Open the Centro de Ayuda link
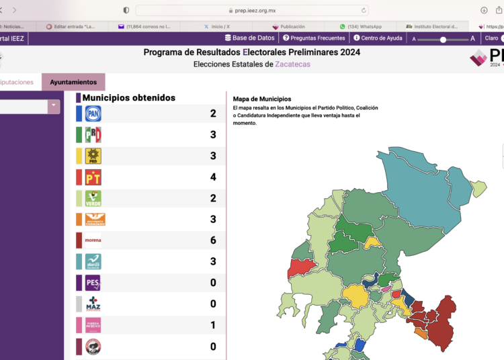 click(378, 38)
